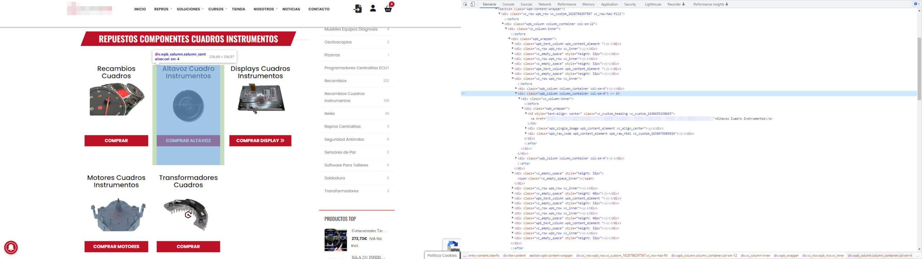Open the Política Cookies button
This screenshot has height=259, width=922.
click(x=442, y=255)
